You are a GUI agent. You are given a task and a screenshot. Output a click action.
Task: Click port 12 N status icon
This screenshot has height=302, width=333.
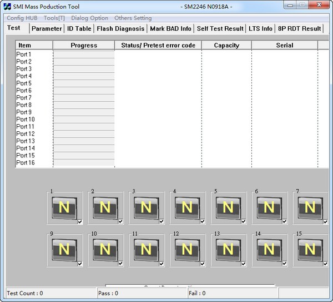click(x=187, y=250)
